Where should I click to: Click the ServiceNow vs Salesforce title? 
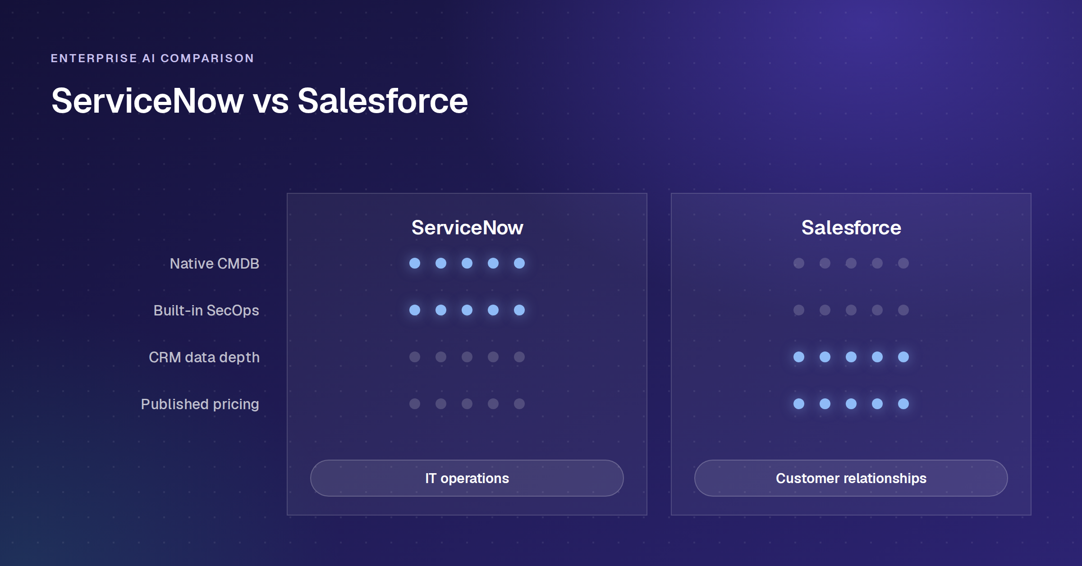[x=260, y=101]
